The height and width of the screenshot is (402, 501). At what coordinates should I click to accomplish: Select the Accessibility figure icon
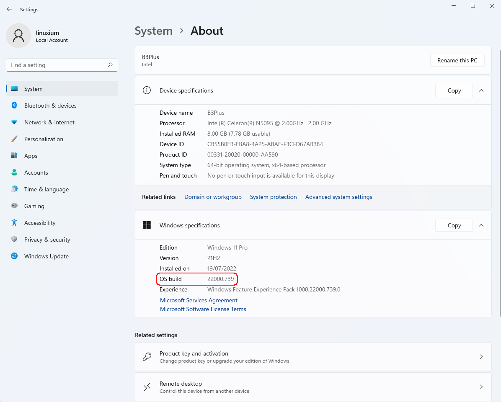click(14, 222)
